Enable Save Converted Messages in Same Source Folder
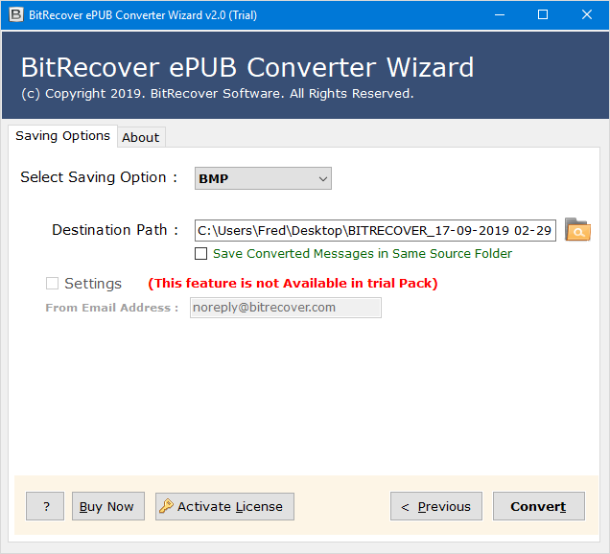The image size is (610, 554). click(x=201, y=254)
